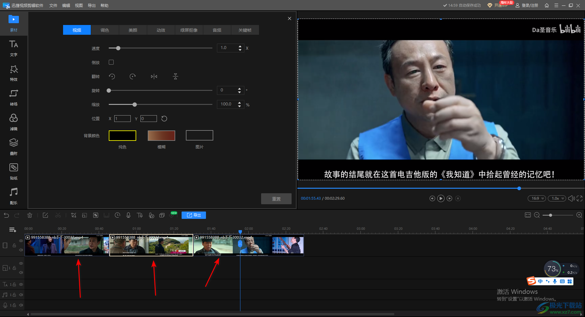Open the 转场 transitions panel
The width and height of the screenshot is (585, 317).
[14, 98]
